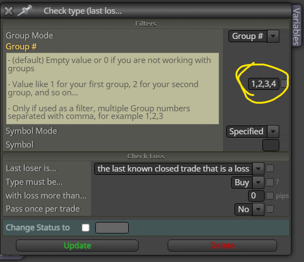Toggle the checkbox beside Buy dropdown
The width and height of the screenshot is (304, 262).
point(269,182)
